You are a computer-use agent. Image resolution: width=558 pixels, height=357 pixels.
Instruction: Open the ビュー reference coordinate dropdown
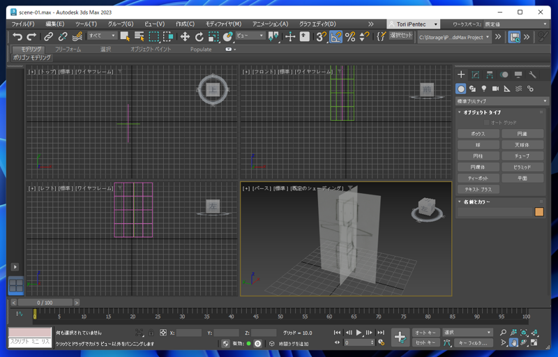(250, 36)
